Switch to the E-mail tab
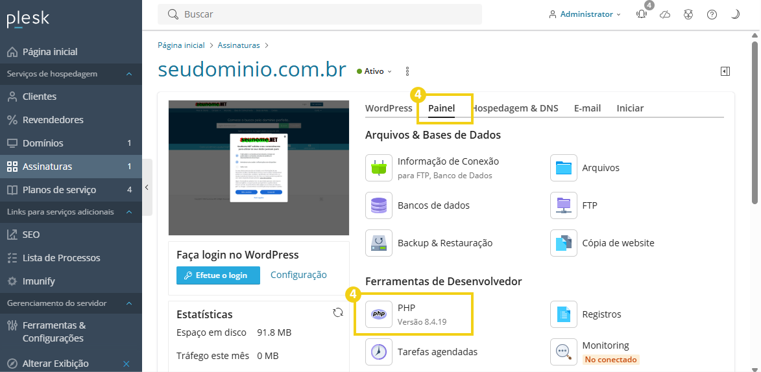761x372 pixels. 587,108
